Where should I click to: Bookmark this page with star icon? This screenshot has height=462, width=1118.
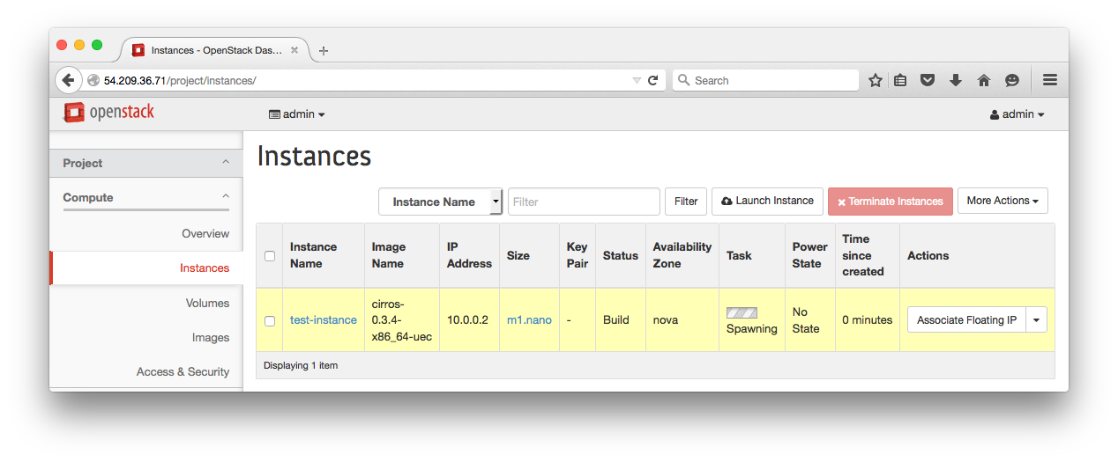pyautogui.click(x=875, y=80)
